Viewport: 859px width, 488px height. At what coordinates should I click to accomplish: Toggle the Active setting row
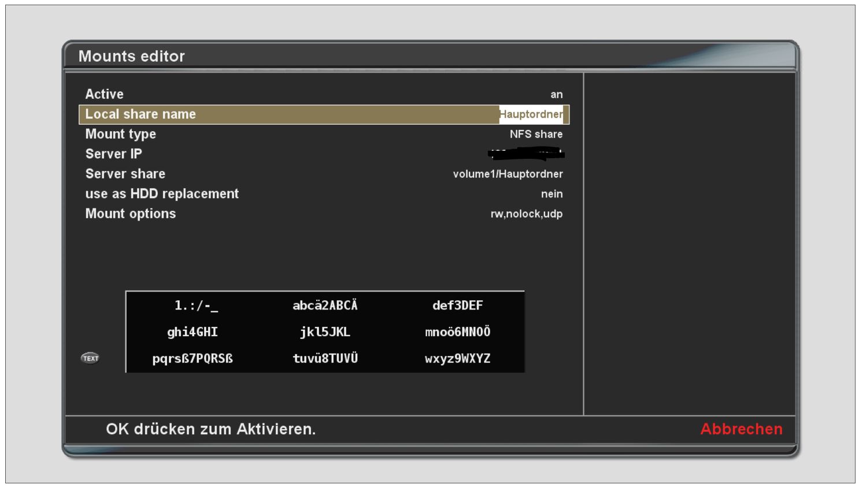(324, 94)
